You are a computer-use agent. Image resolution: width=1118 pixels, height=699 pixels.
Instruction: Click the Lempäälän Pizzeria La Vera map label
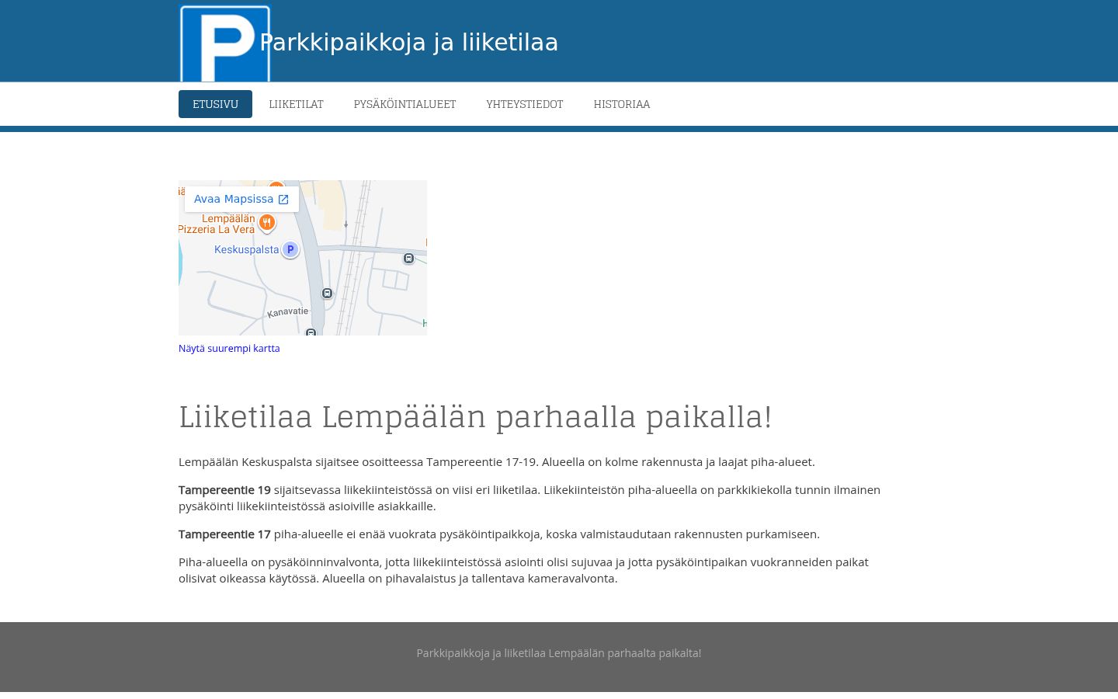[x=217, y=224]
